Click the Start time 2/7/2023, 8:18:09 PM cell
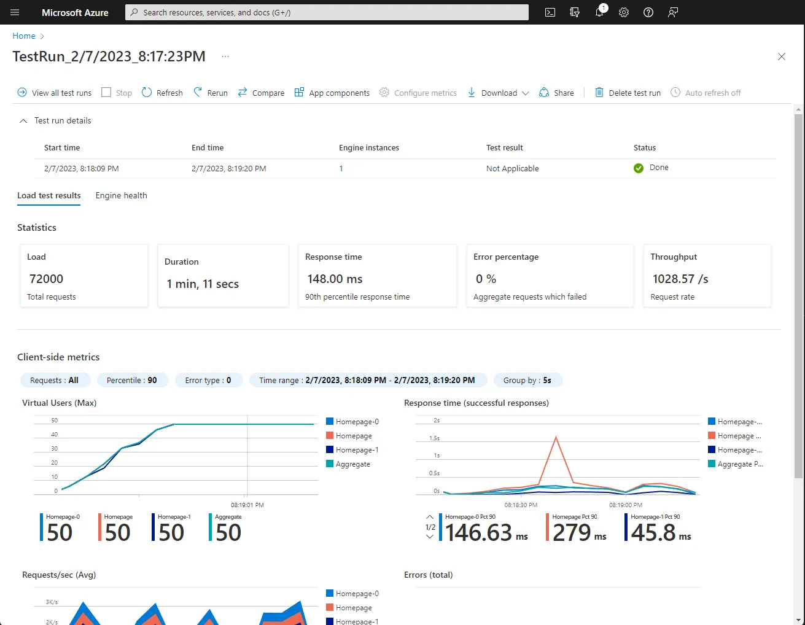The height and width of the screenshot is (625, 805). pyautogui.click(x=82, y=169)
